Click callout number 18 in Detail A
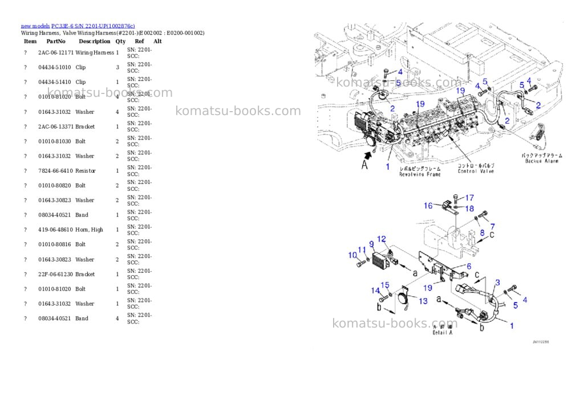Screen dimensions: 584x413 pos(469,208)
